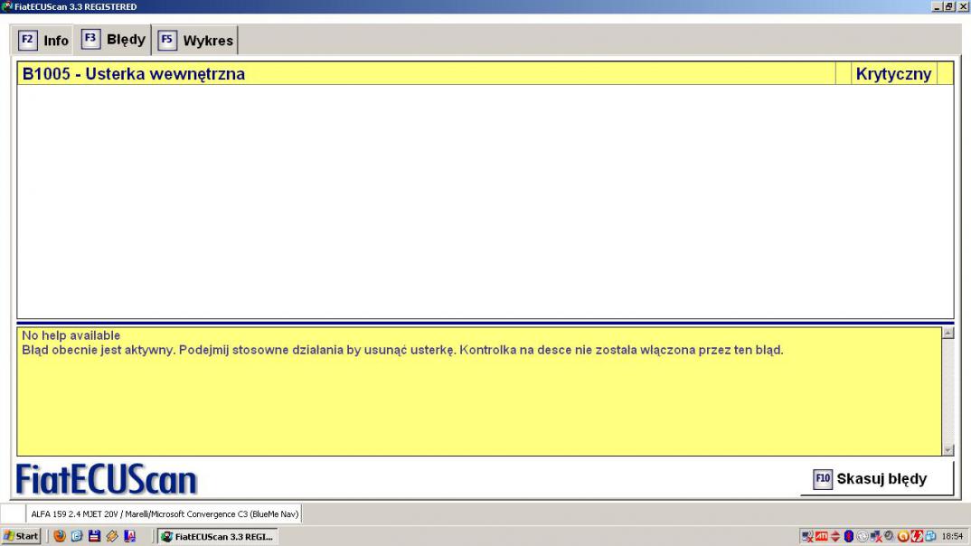Click the red up-down arrows tray icon
Image resolution: width=971 pixels, height=546 pixels.
tap(835, 537)
